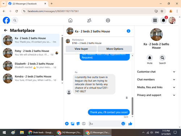This screenshot has width=181, height=136.
Task: Go back in browser history
Action: pyautogui.click(x=4, y=11)
